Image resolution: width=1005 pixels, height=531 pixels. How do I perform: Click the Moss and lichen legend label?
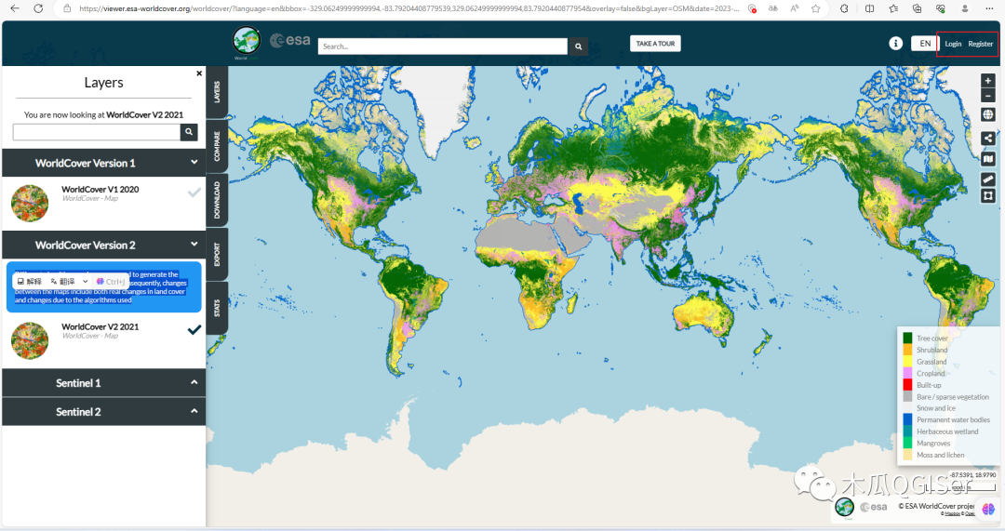point(940,455)
